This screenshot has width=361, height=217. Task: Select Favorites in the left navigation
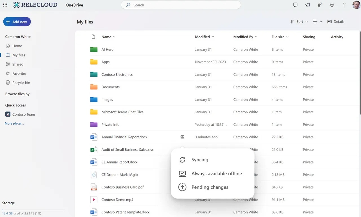click(x=19, y=74)
